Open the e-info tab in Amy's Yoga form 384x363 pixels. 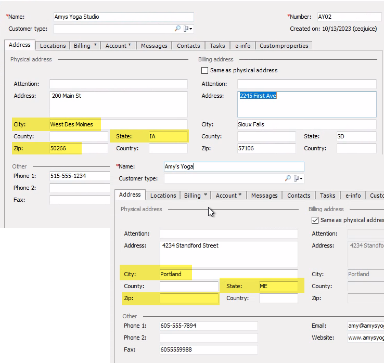click(353, 196)
